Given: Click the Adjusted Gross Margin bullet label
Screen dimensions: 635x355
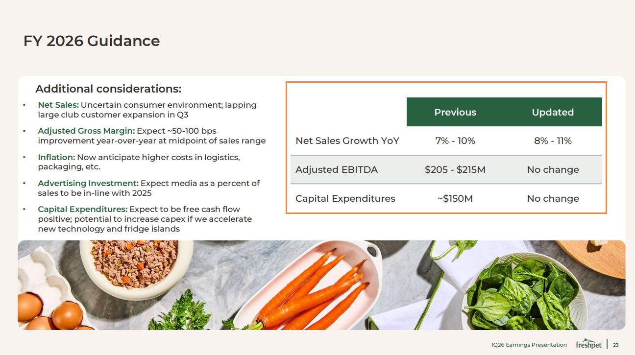Looking at the screenshot, I should [86, 131].
